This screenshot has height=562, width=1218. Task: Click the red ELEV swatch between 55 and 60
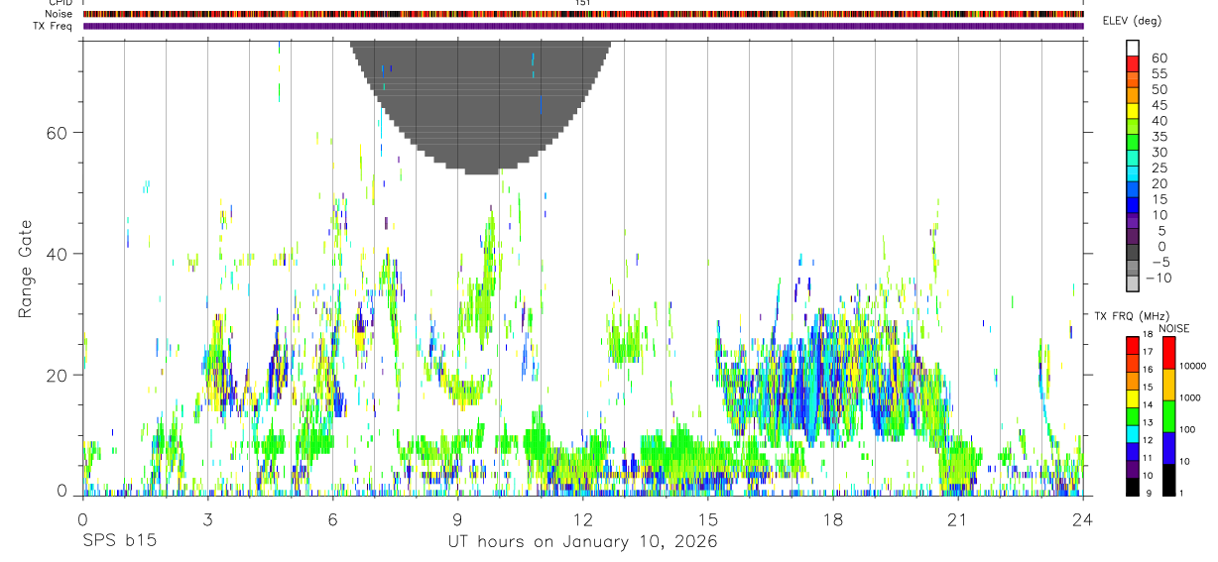pos(1133,65)
